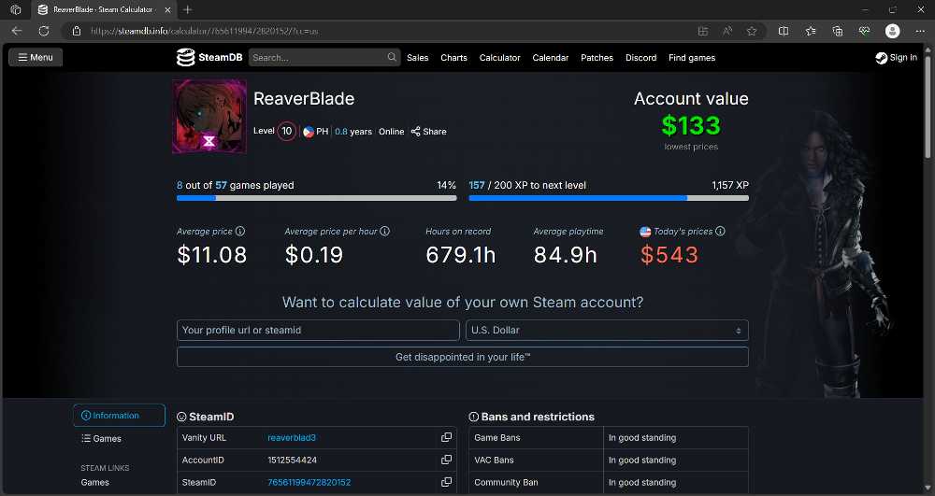Image resolution: width=935 pixels, height=496 pixels.
Task: Open the reaverblad3 vanity URL link
Action: click(x=292, y=438)
